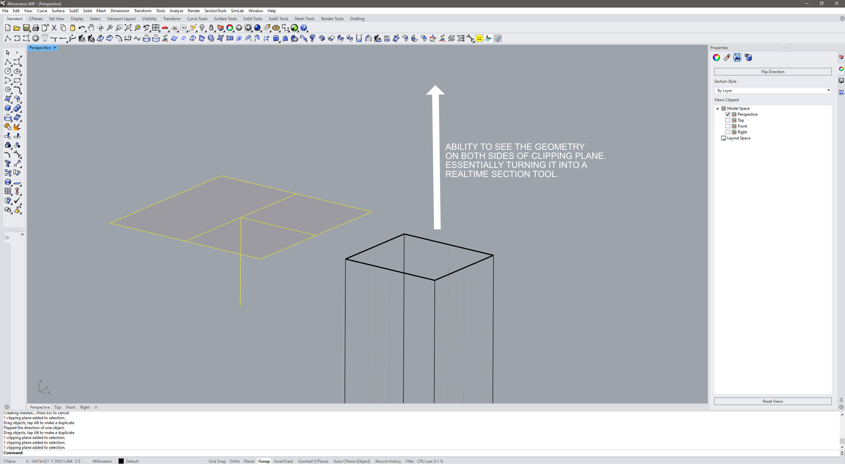Open the Section Style By Layer dropdown
Image resolution: width=845 pixels, height=464 pixels.
tap(772, 90)
